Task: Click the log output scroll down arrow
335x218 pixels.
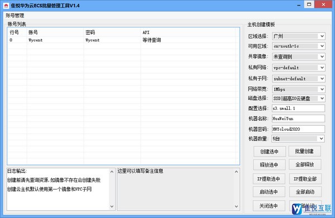Action: [112, 206]
